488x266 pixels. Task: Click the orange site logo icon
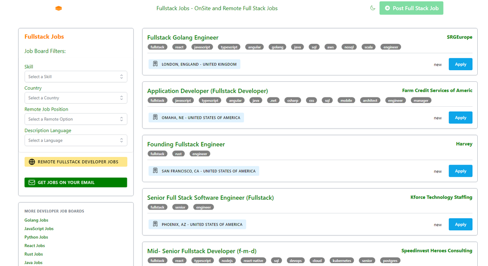(x=59, y=8)
